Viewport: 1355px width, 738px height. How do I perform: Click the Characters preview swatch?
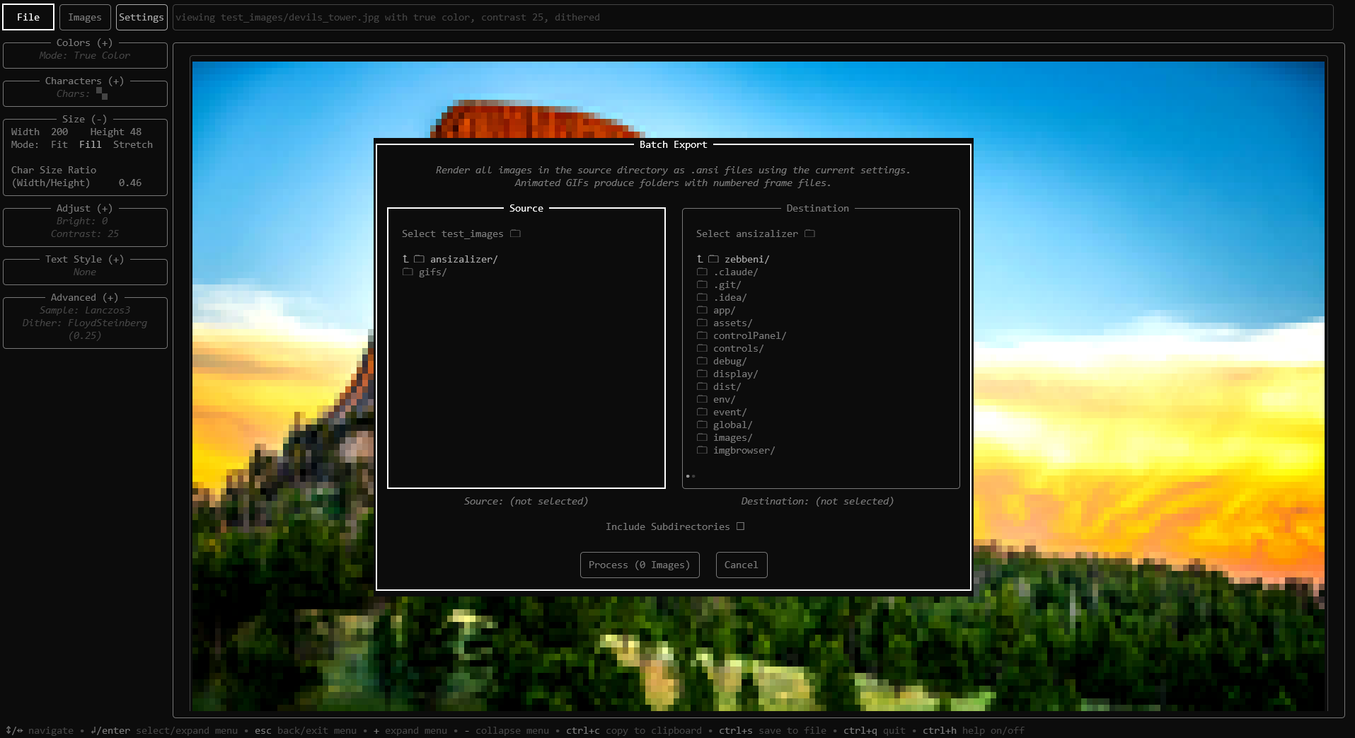click(x=102, y=93)
